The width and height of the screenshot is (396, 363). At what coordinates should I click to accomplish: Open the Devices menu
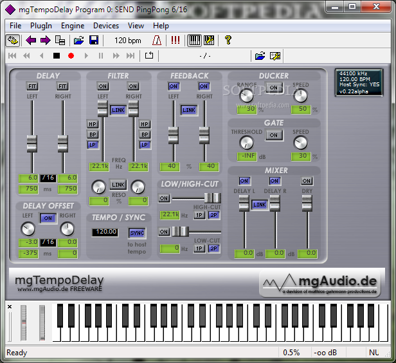(106, 26)
